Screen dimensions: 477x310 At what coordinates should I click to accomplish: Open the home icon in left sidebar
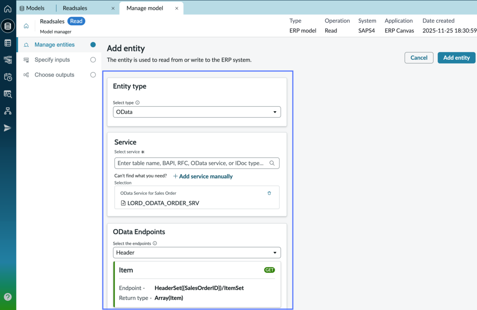coord(8,8)
